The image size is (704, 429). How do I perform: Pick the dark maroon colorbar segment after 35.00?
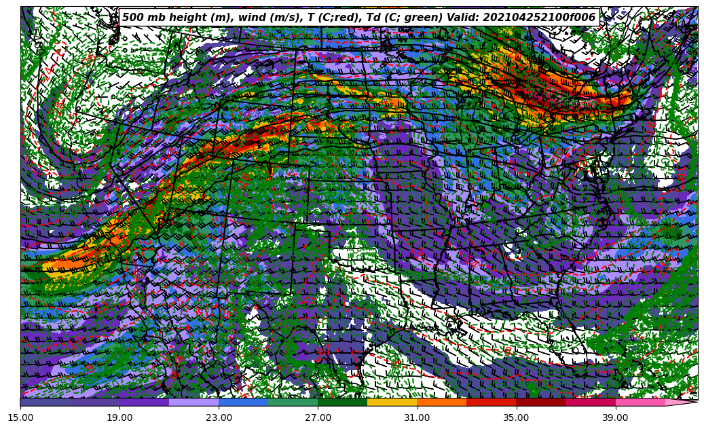541,402
